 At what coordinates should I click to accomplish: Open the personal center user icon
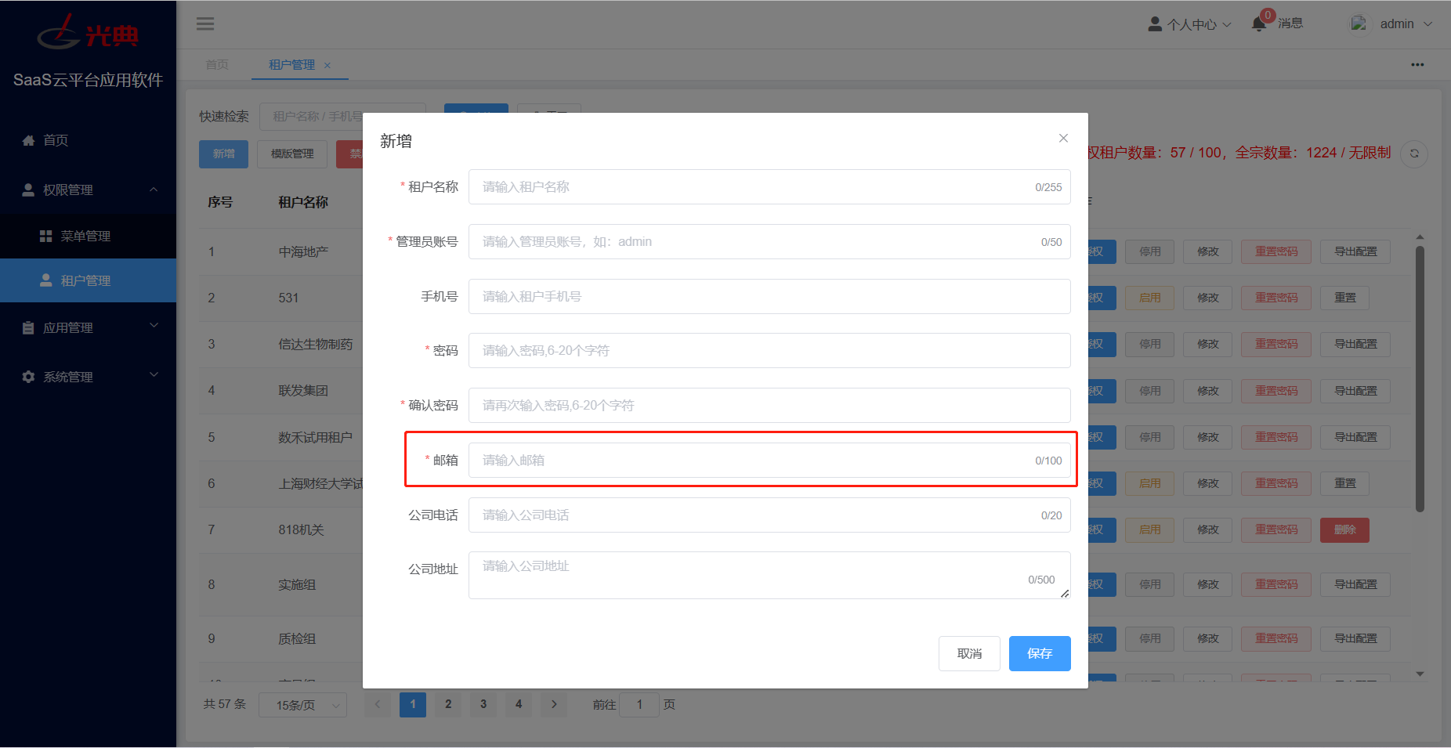(1155, 24)
